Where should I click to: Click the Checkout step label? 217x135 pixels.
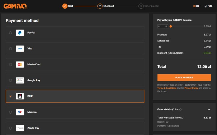[x=108, y=6]
